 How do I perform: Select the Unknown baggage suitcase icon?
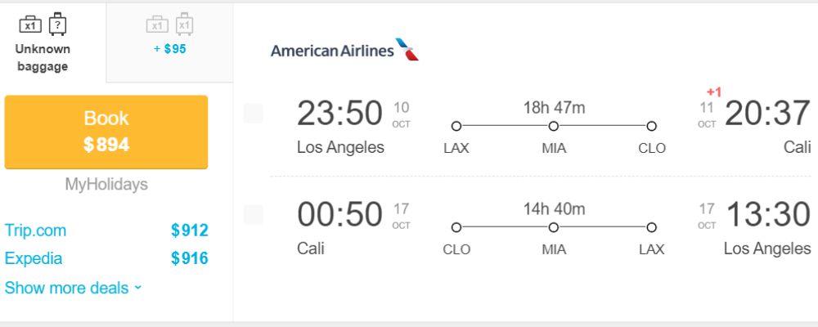tap(58, 24)
